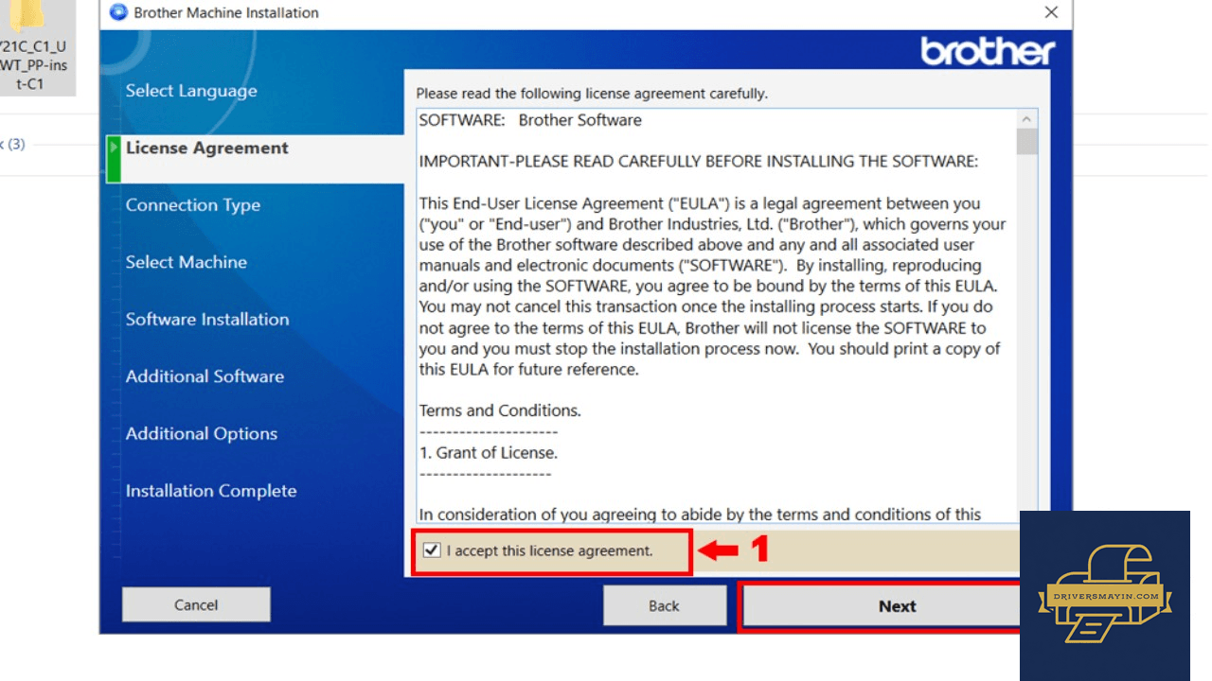Screen dimensions: 1212x681
Task: Click the license scrollbar up arrow
Action: [1026, 119]
